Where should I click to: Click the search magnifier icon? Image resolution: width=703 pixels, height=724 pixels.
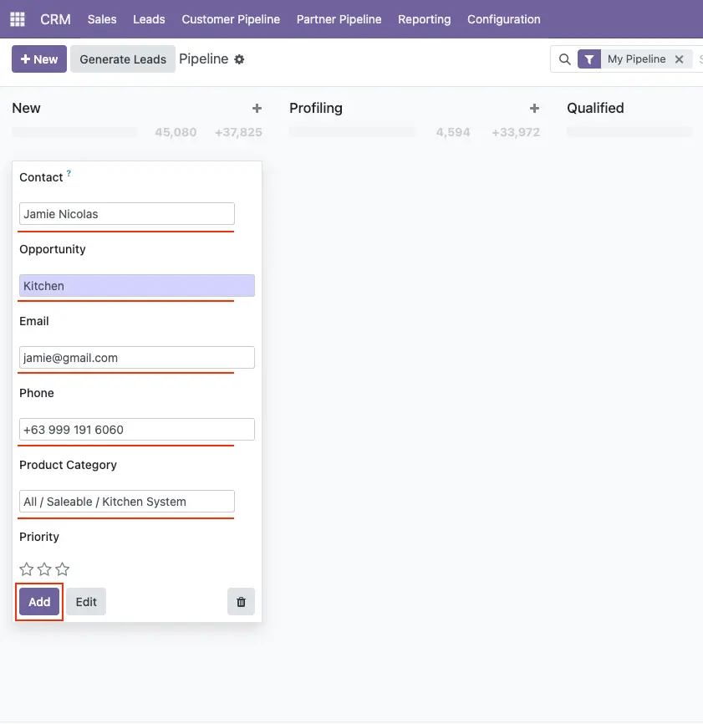click(x=564, y=59)
